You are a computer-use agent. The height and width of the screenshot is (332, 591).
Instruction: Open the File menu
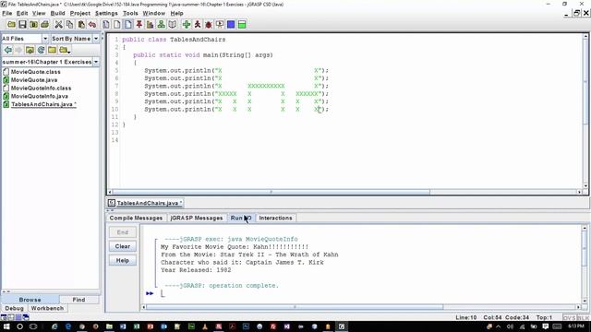[7, 13]
